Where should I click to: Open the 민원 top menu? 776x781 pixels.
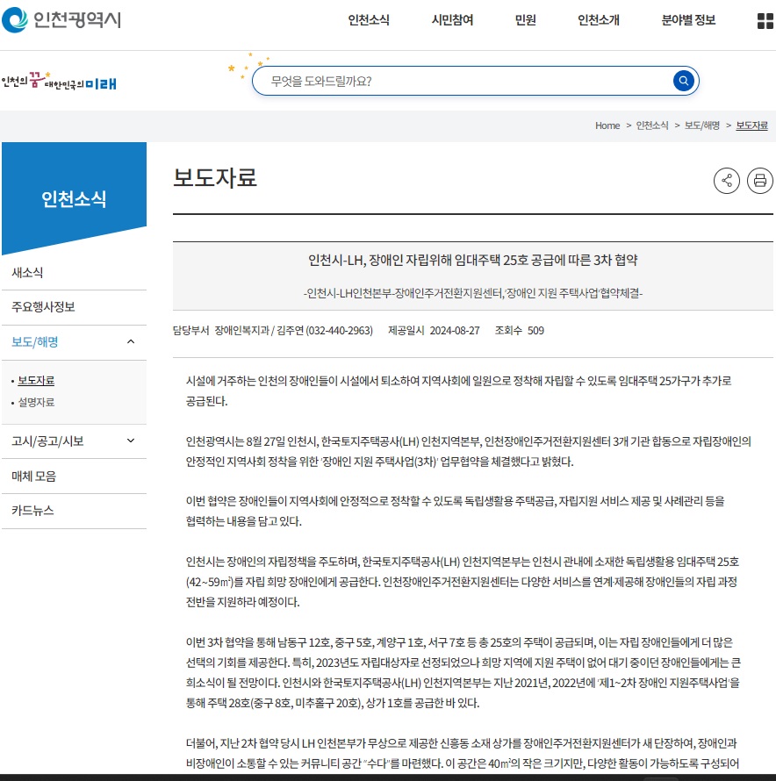525,20
